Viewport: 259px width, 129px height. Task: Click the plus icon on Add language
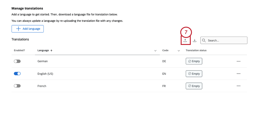(x=18, y=29)
